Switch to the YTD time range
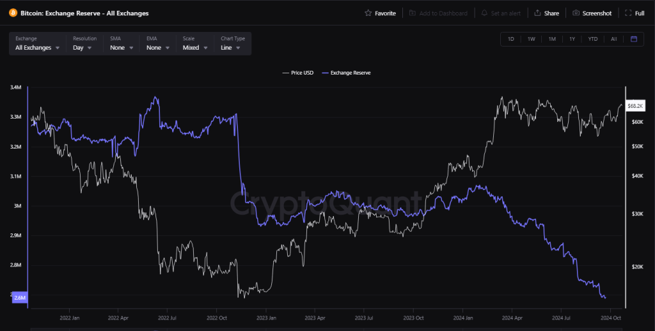The height and width of the screenshot is (331, 655). point(592,39)
